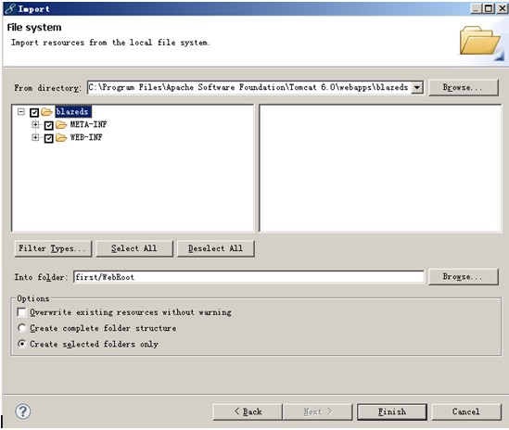Go Back to previous wizard page
This screenshot has height=430, width=509.
[x=248, y=411]
